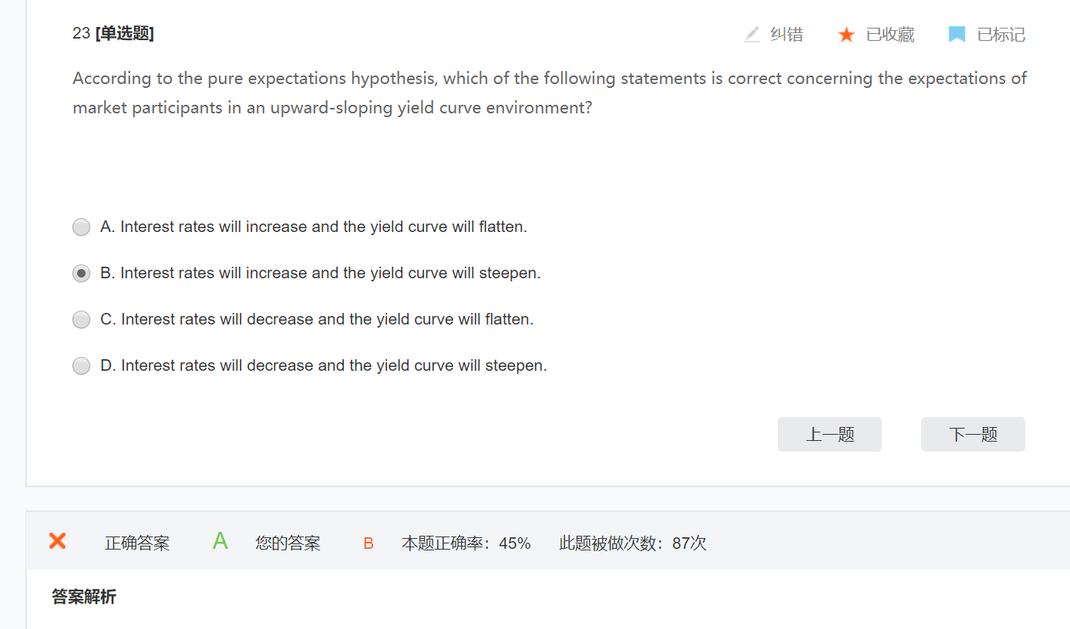Image resolution: width=1070 pixels, height=629 pixels.
Task: Click the 此题被做次数 87次 statistic
Action: (632, 543)
